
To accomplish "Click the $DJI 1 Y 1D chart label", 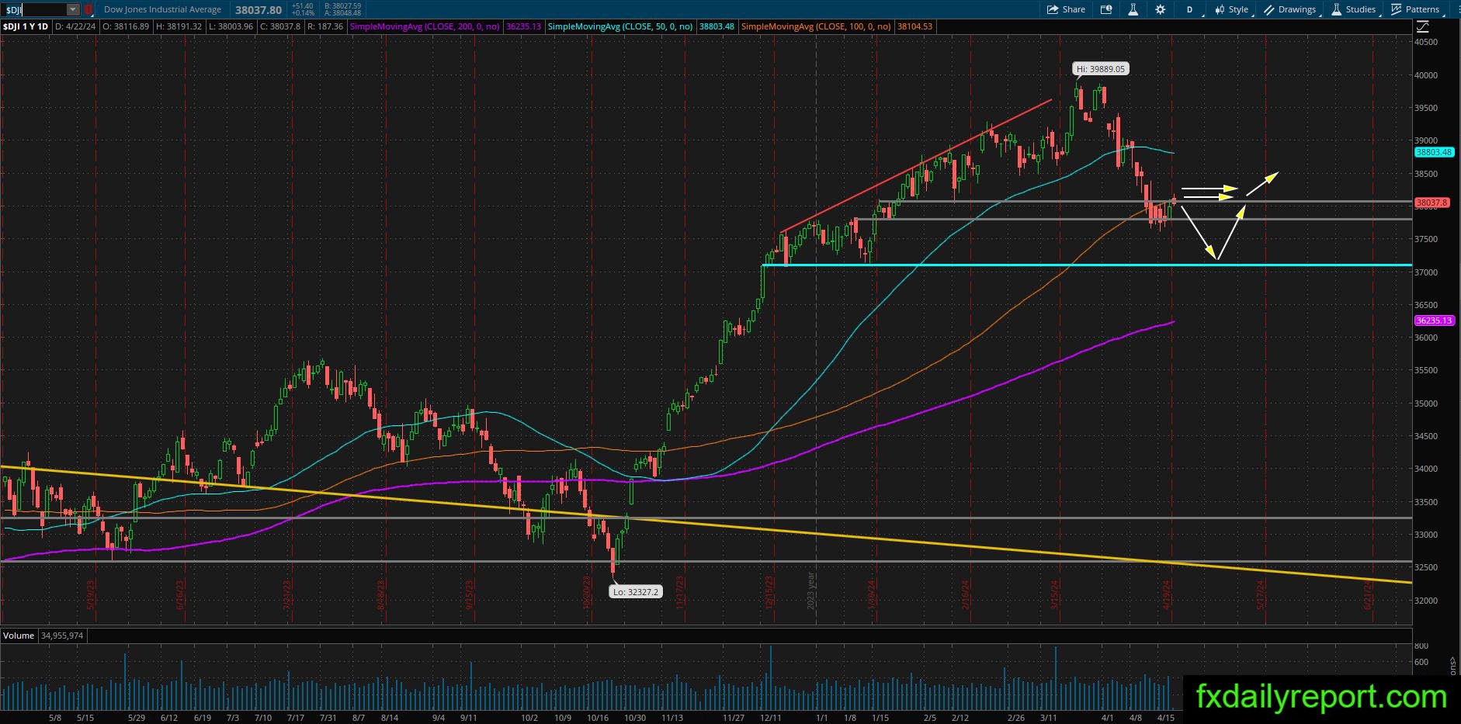I will tap(26, 26).
